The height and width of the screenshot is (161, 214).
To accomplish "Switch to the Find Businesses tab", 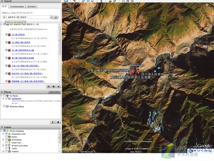I will 17,6.
